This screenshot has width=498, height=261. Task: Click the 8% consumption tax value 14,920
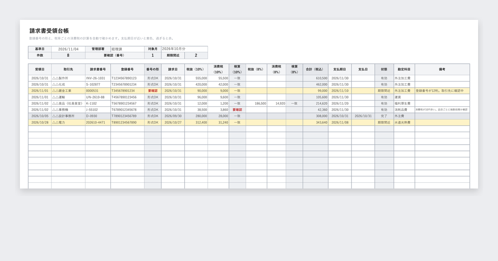coord(276,104)
